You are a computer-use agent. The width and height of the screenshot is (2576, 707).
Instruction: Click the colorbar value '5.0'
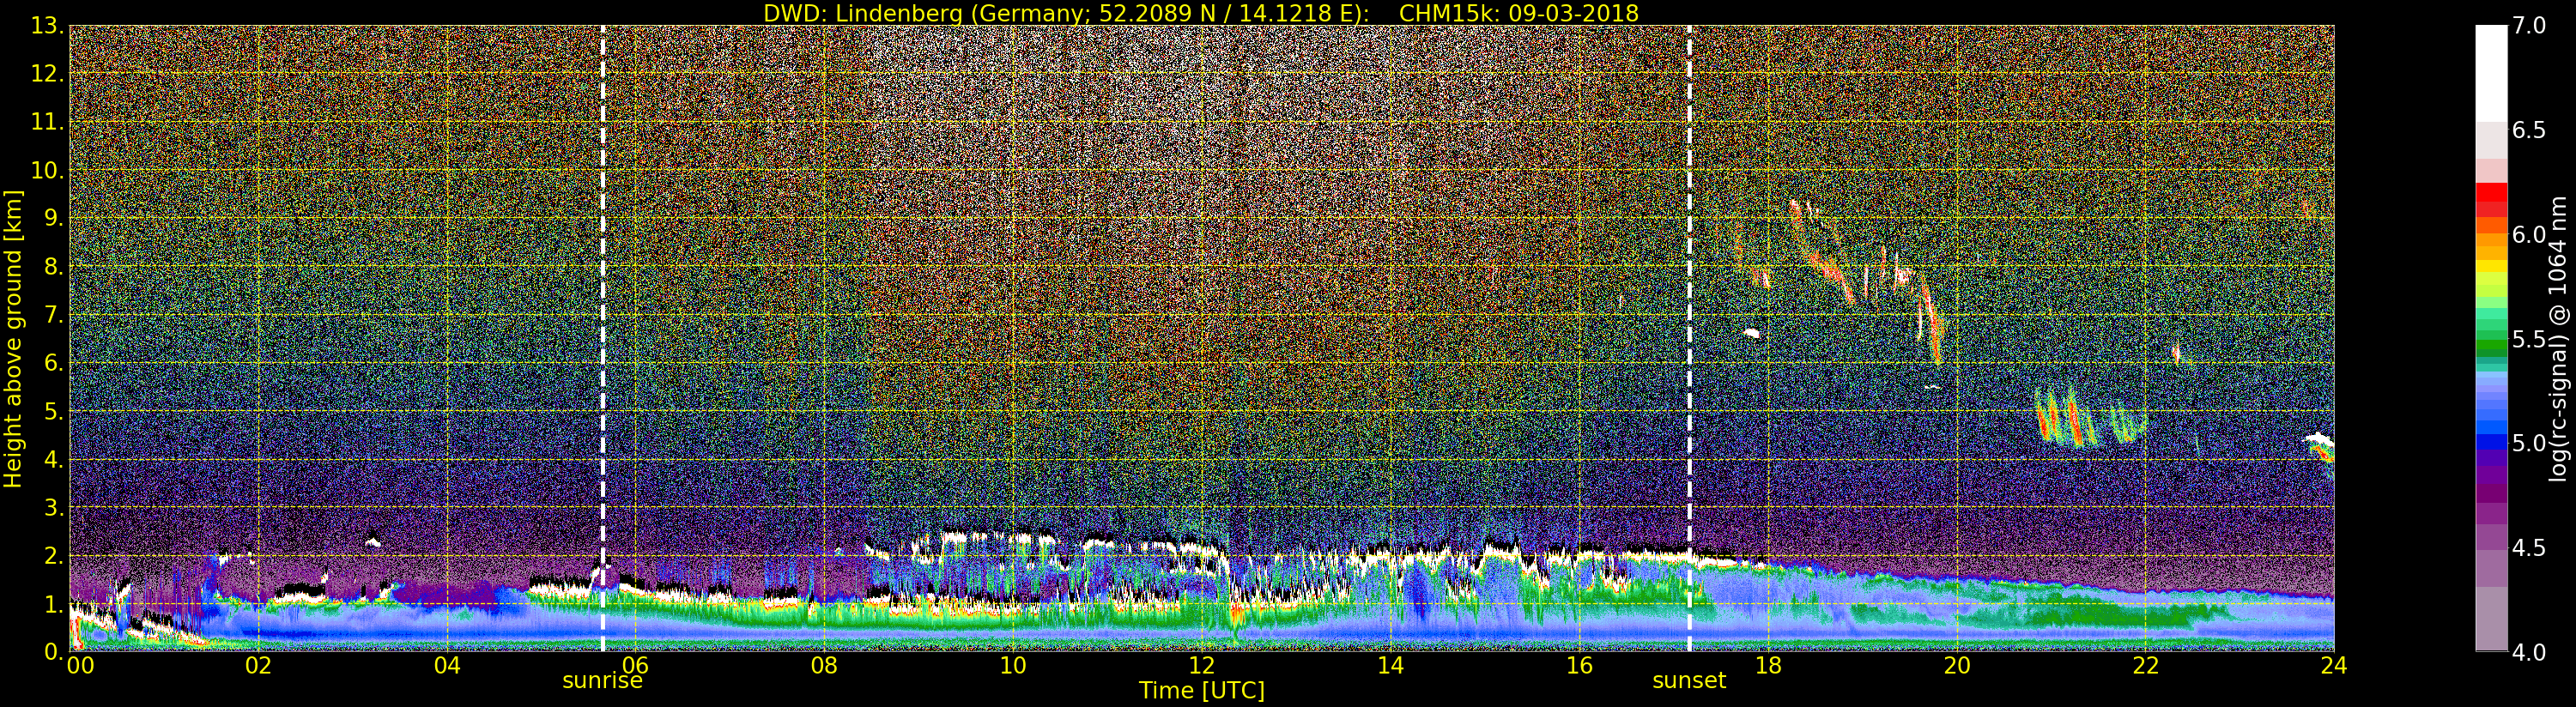tap(2529, 443)
